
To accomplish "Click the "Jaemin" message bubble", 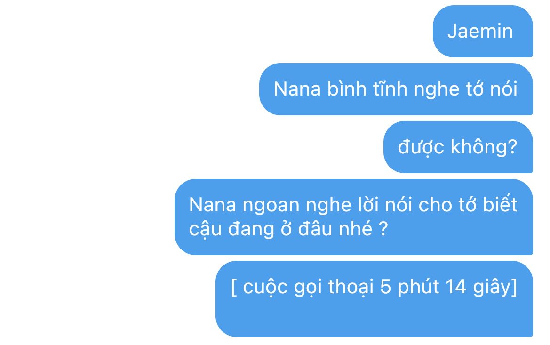I will click(x=483, y=31).
